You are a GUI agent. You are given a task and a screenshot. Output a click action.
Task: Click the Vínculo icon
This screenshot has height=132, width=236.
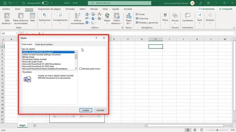tap(175, 16)
